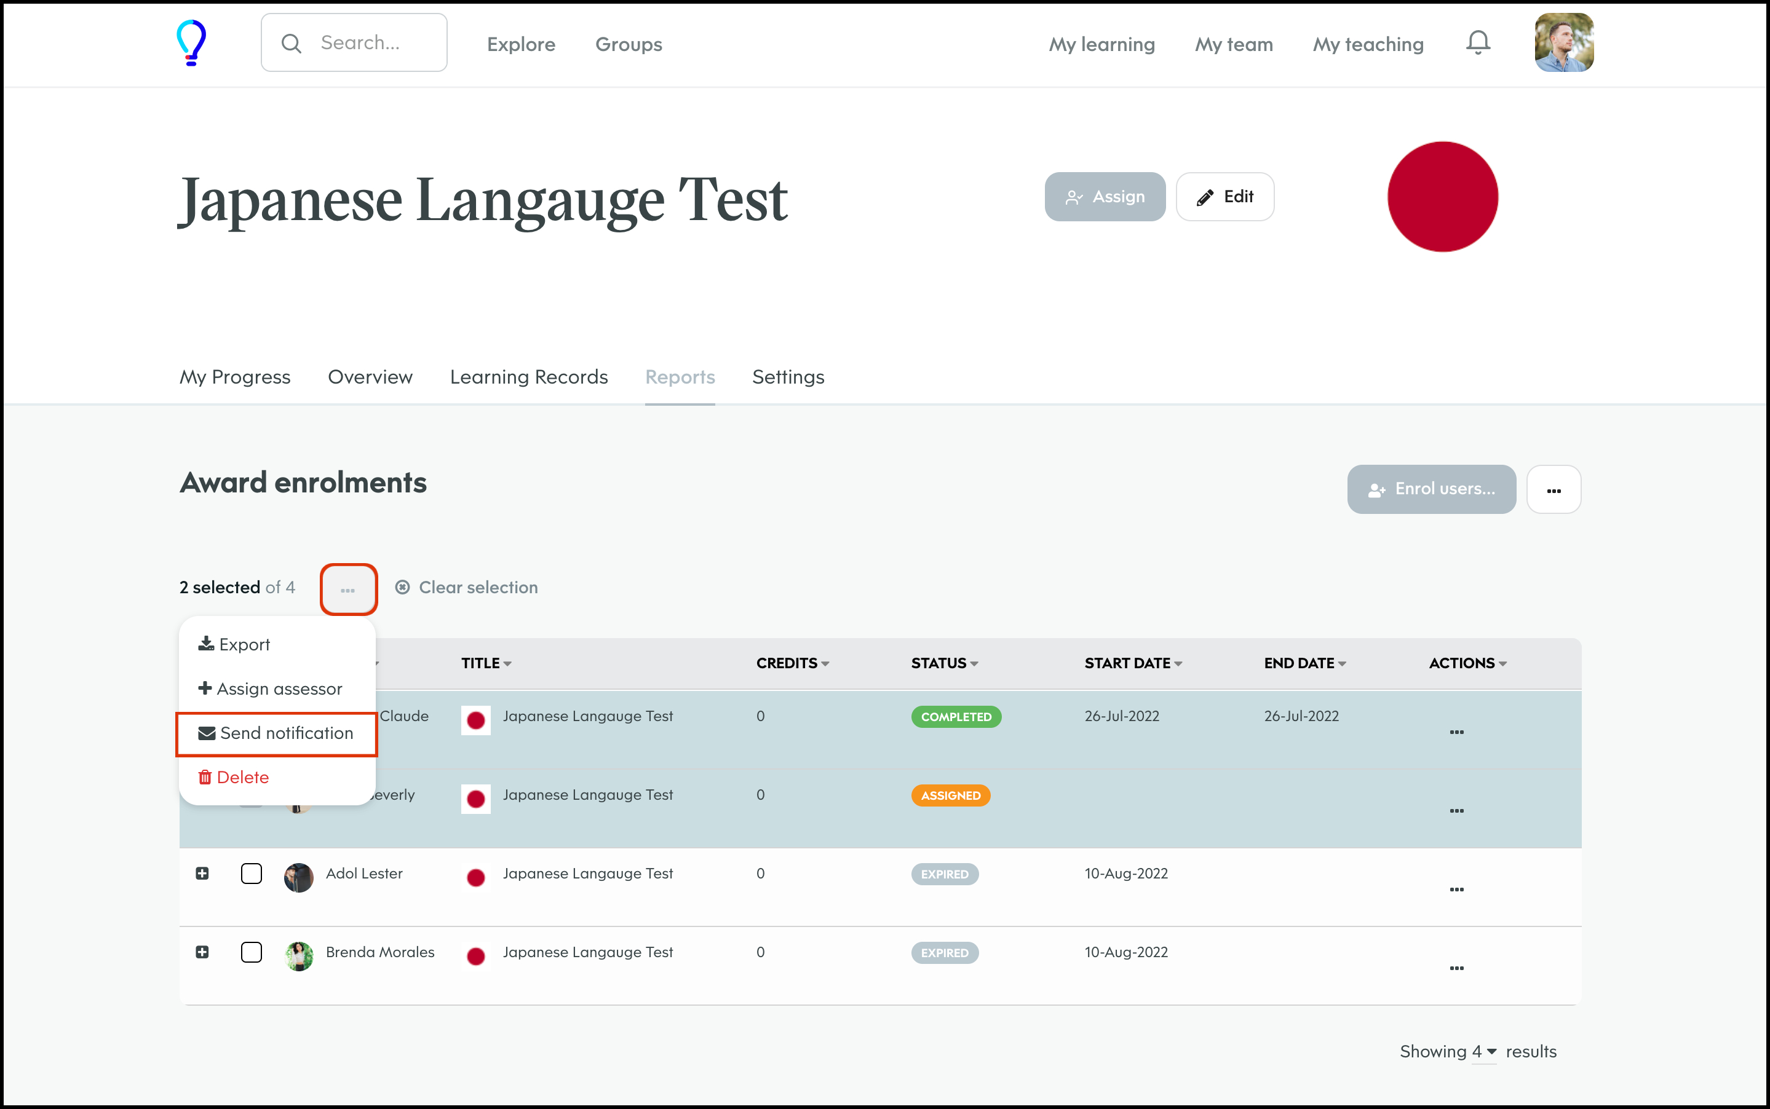Tick the Brenda Morales row checkbox
Screen dimensions: 1770x1109
251,952
